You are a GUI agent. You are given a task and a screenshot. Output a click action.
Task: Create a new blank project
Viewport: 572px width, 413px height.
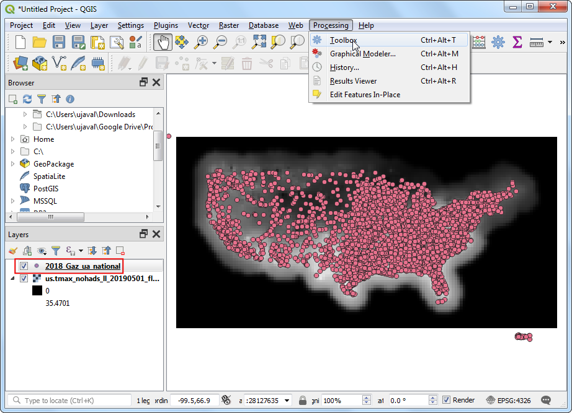20,42
